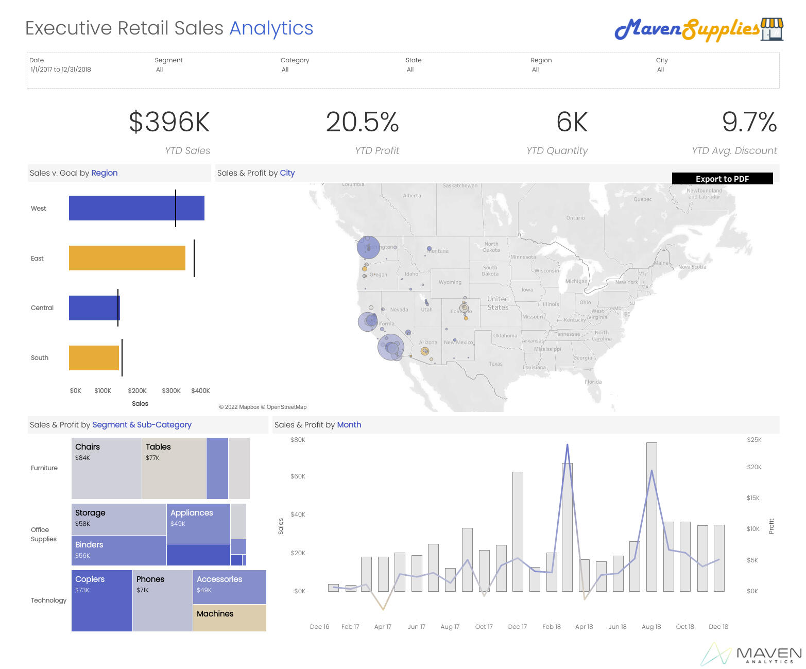Click the Maven Analytics logo
The image size is (806, 669).
[751, 655]
